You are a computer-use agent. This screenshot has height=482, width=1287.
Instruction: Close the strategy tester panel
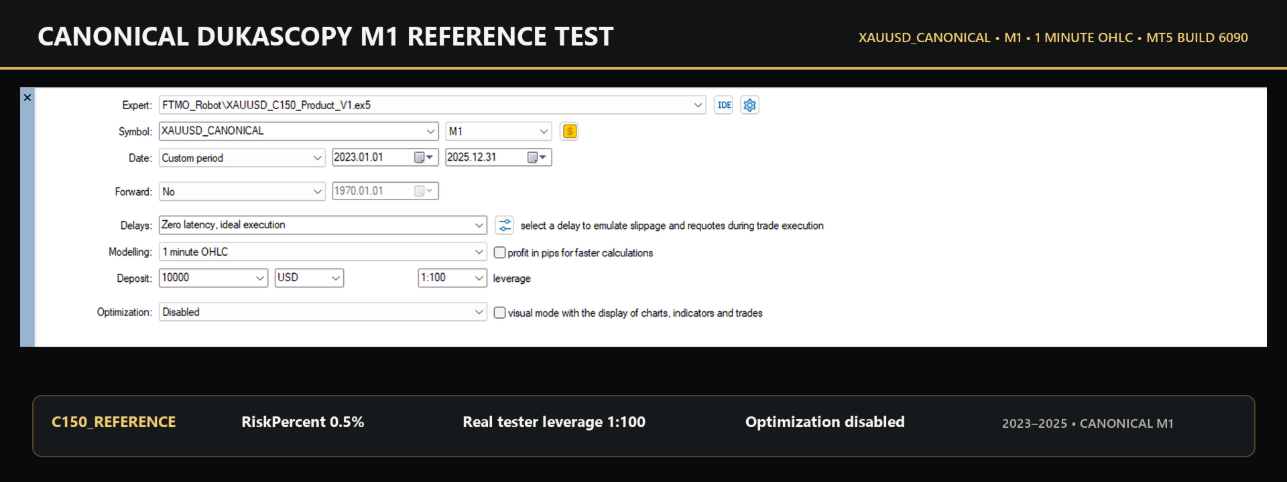point(27,98)
